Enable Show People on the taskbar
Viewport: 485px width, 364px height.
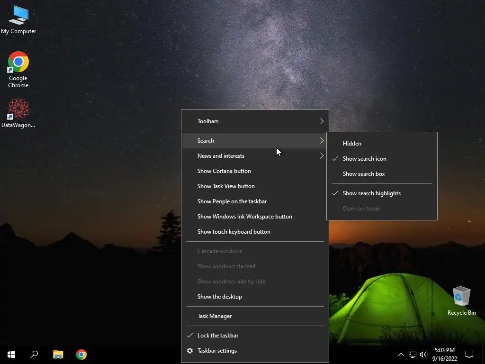255,201
